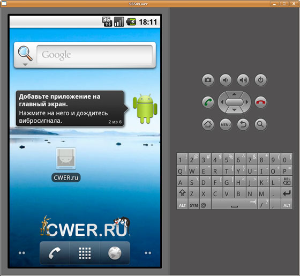The width and height of the screenshot is (300, 276).
Task: Click the @ key
Action: 206,204
